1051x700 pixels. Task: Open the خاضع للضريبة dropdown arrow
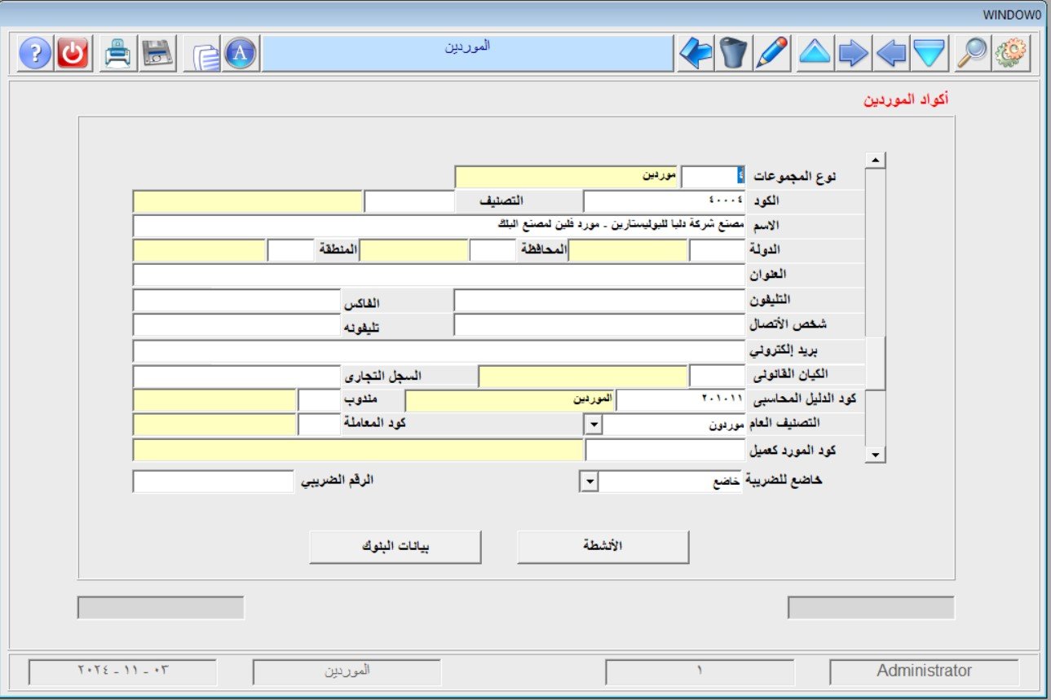588,482
